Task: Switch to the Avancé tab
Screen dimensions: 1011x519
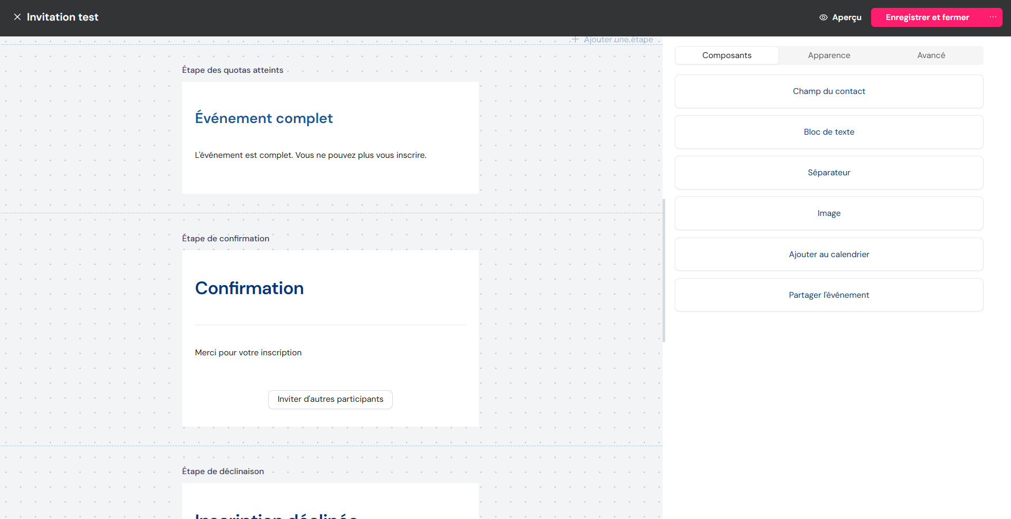Action: [931, 55]
